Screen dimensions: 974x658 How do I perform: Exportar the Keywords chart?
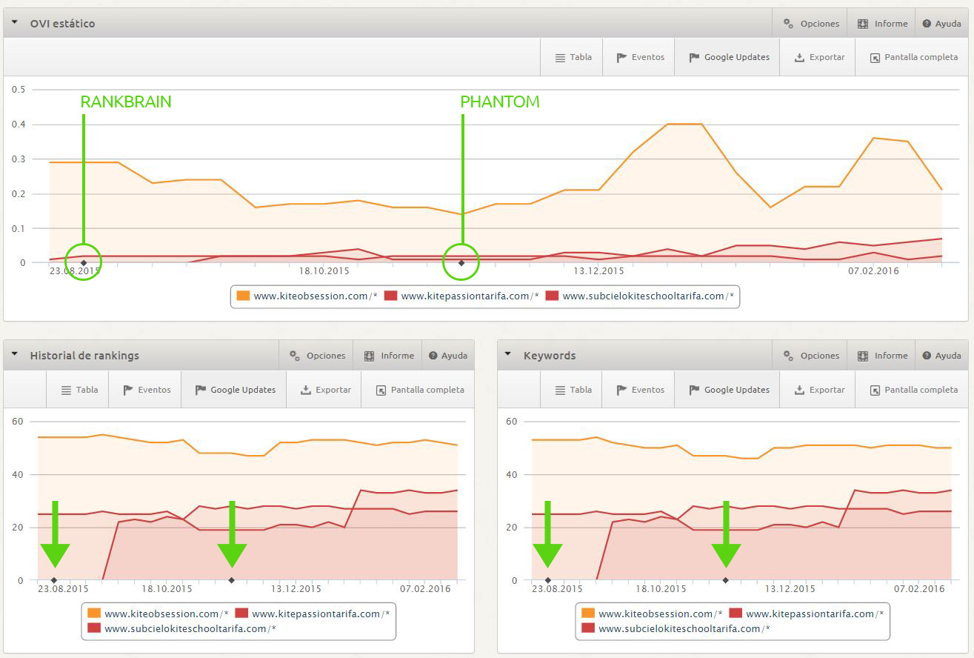[818, 390]
